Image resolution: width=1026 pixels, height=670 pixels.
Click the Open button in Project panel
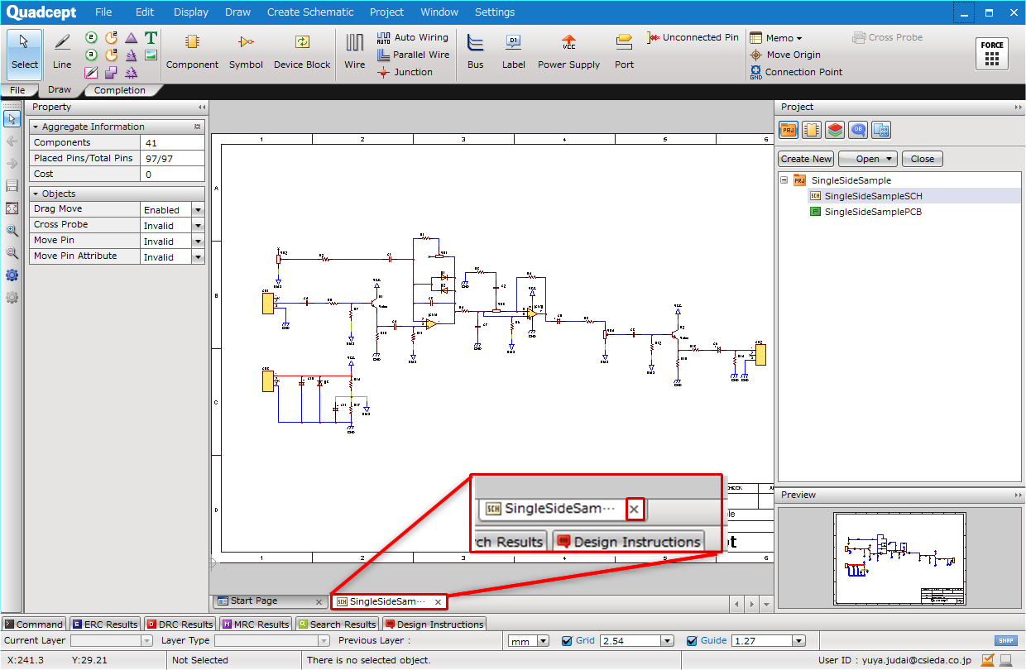[868, 159]
